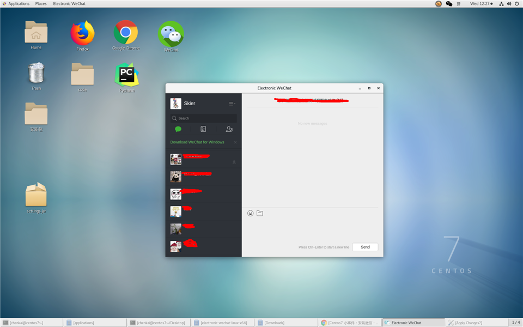This screenshot has height=327, width=523.
Task: Open the Download WeChat for Windows link
Action: [x=197, y=142]
